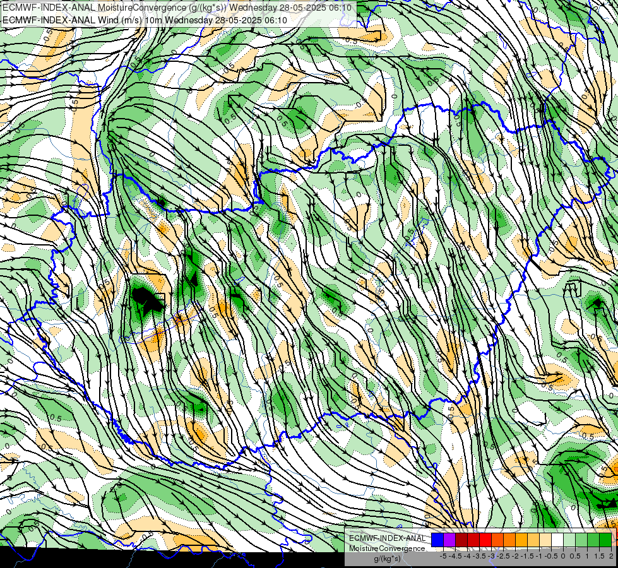Viewport: 618px width, 568px height.
Task: Click the legend units label g/(kg*s)
Action: (x=387, y=559)
